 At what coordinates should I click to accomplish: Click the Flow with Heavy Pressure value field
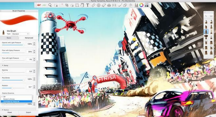click(x=30, y=52)
